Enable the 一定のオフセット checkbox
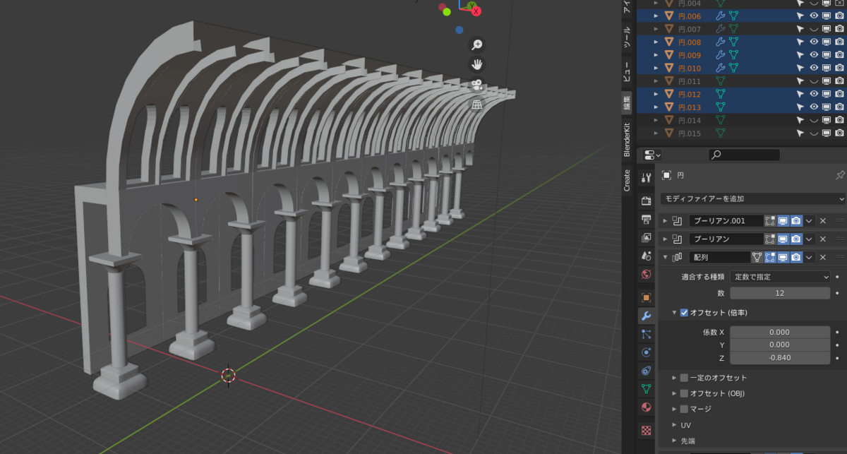This screenshot has height=454, width=847. point(684,378)
